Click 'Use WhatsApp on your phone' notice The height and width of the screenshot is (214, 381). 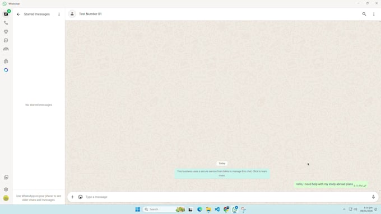tap(39, 198)
